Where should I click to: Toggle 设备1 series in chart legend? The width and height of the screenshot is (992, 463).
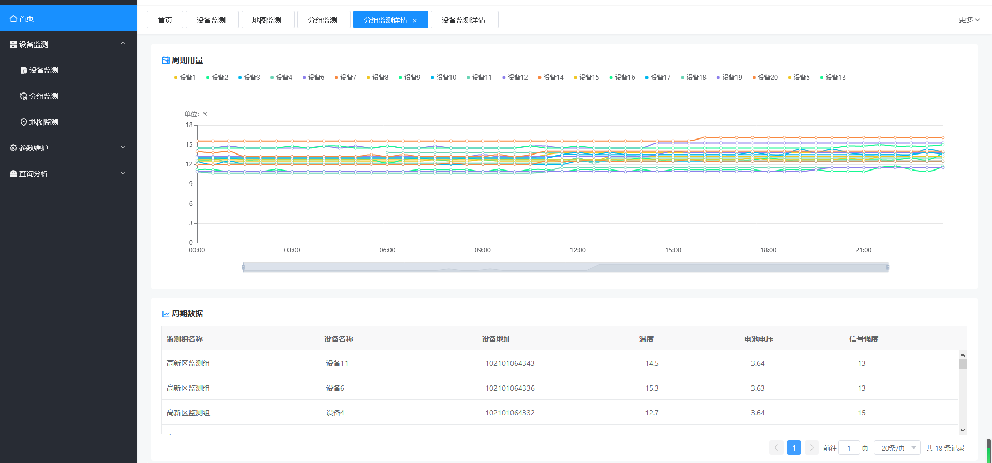click(x=185, y=78)
